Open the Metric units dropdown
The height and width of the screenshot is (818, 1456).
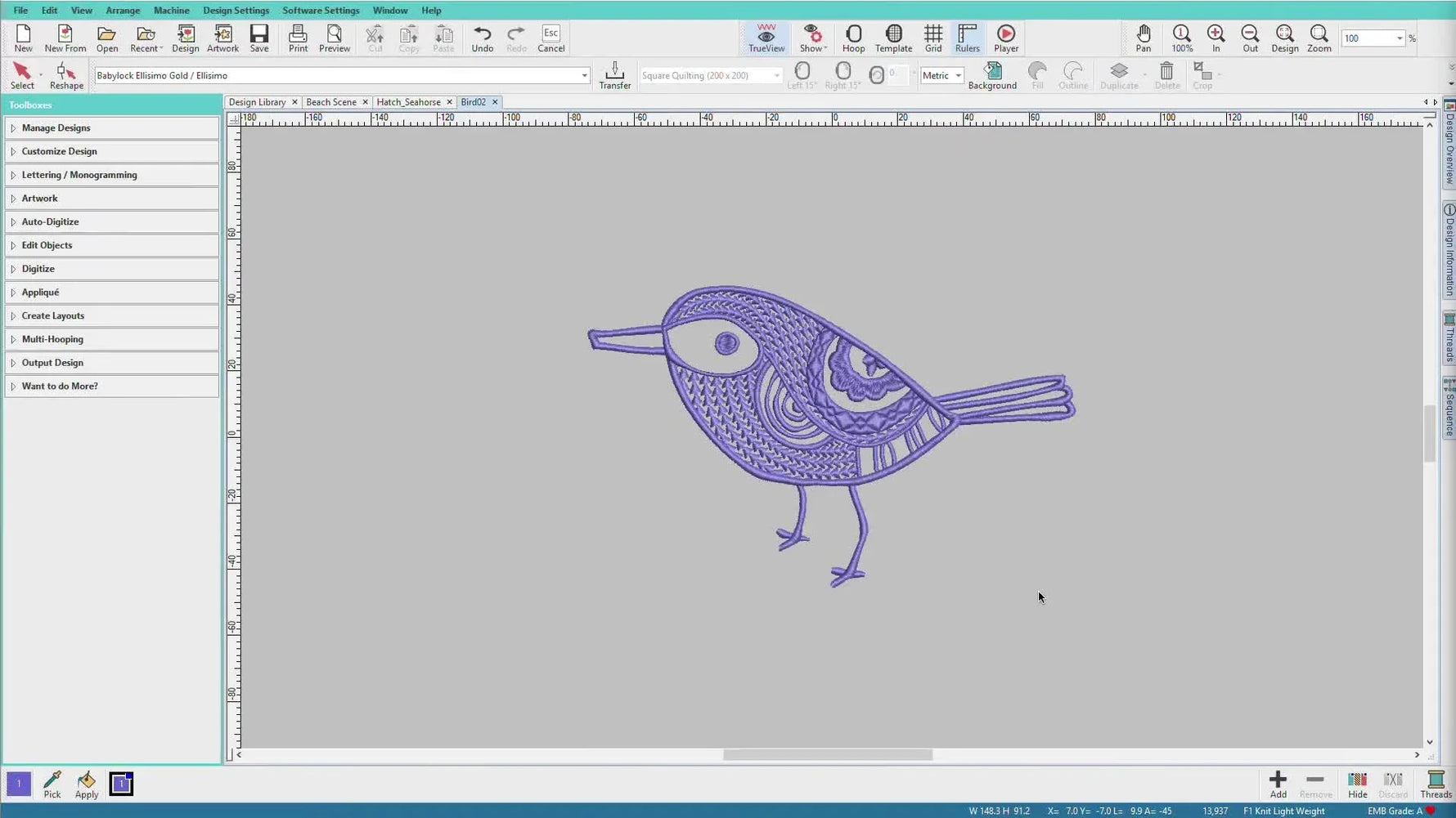click(958, 75)
